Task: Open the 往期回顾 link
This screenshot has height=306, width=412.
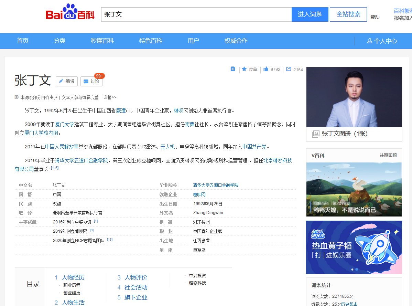Action: coord(388,155)
